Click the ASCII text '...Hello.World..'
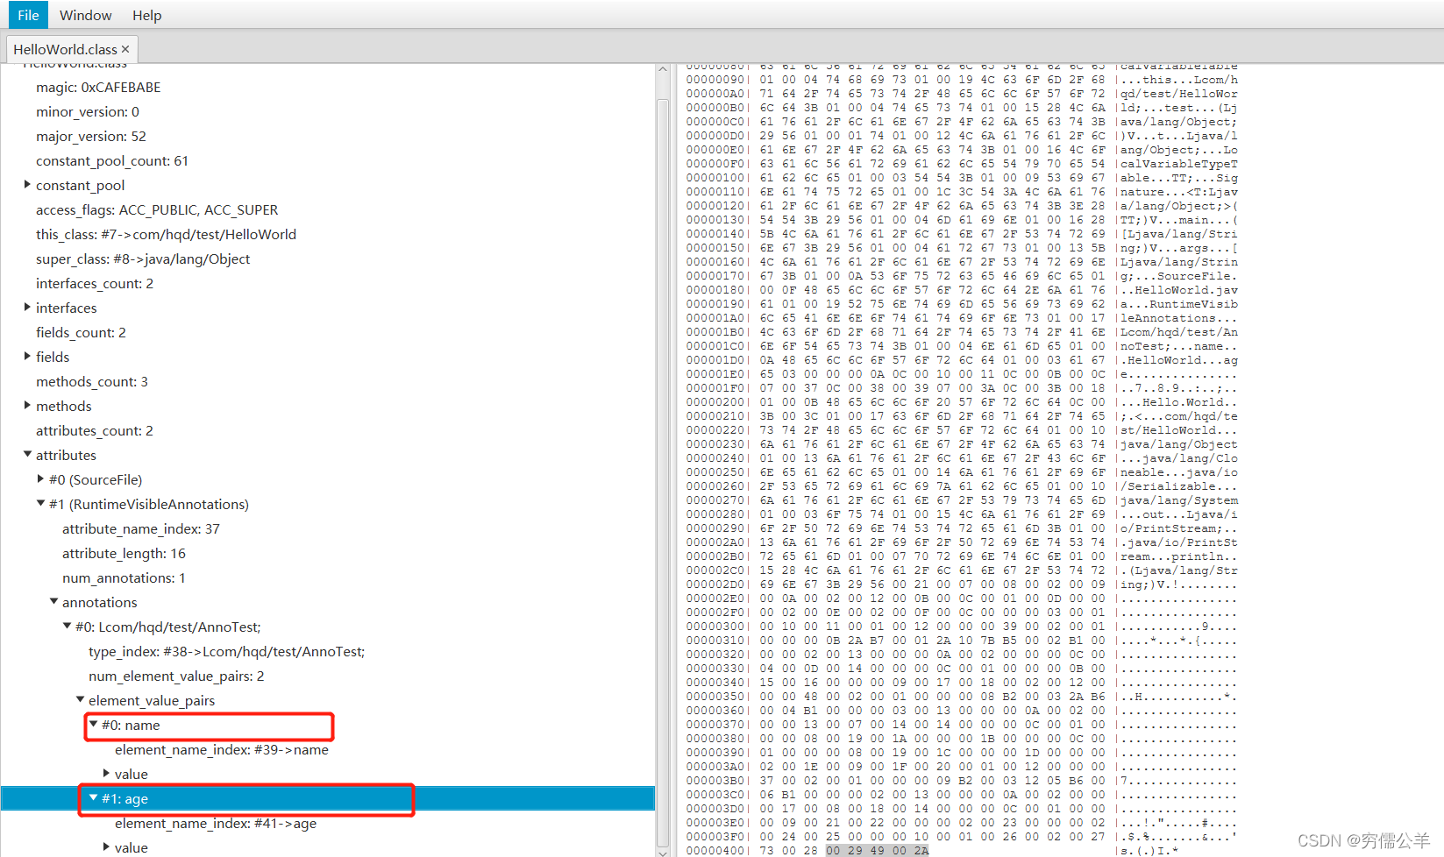The height and width of the screenshot is (857, 1444). click(1179, 402)
